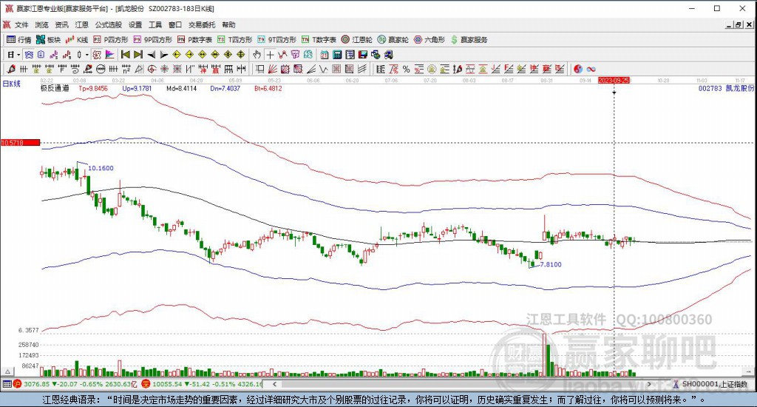Image resolution: width=757 pixels, height=407 pixels.
Task: Click the calendar 21 icon
Action: click(325, 55)
